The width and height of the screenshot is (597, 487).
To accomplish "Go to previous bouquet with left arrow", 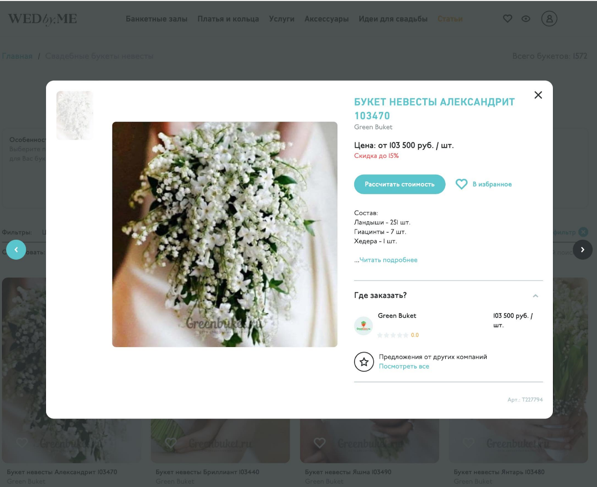I will (16, 249).
